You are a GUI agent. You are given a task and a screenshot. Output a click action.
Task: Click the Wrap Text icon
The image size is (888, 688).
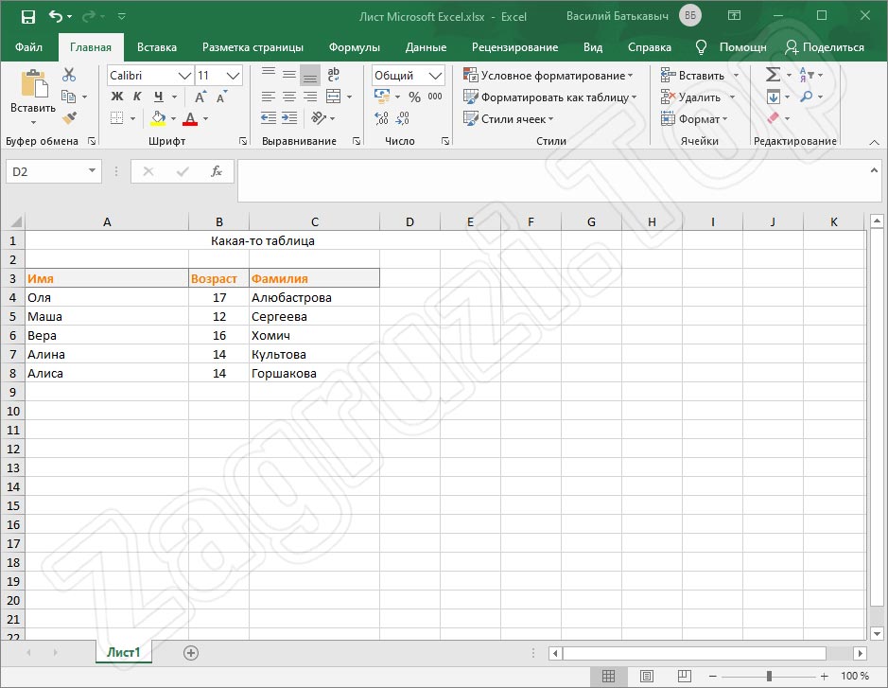[x=333, y=75]
